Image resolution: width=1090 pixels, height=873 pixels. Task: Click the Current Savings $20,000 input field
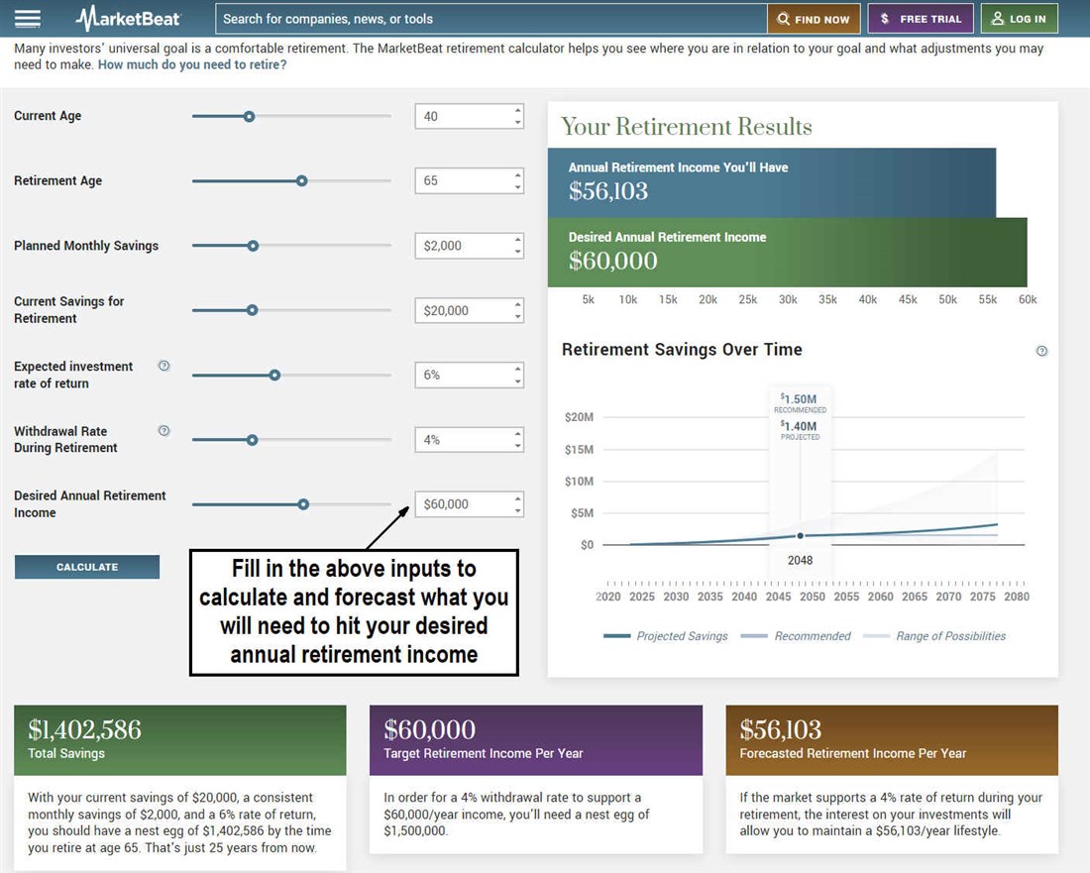point(461,310)
